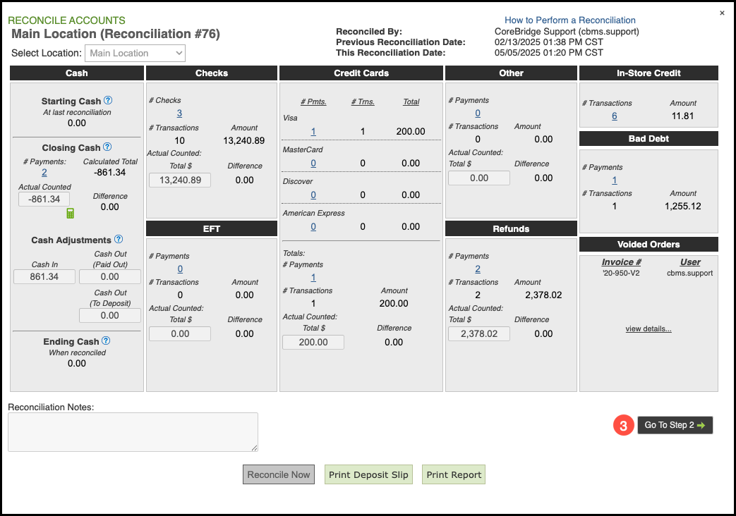Click the Other Total $ counted field
The height and width of the screenshot is (516, 736).
pos(478,178)
